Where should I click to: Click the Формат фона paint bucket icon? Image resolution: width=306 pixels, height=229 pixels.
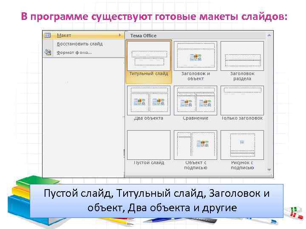click(48, 52)
